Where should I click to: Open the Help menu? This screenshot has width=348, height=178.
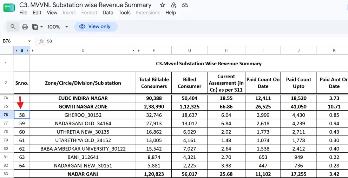point(171,13)
